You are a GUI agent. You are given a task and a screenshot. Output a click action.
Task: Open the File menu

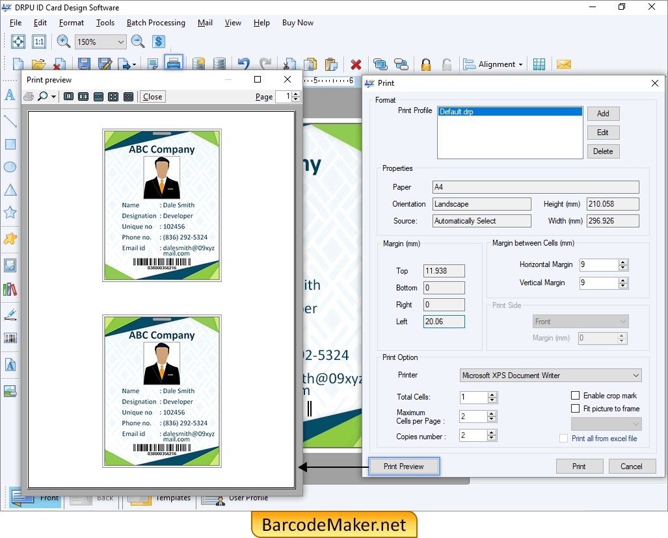pos(16,23)
